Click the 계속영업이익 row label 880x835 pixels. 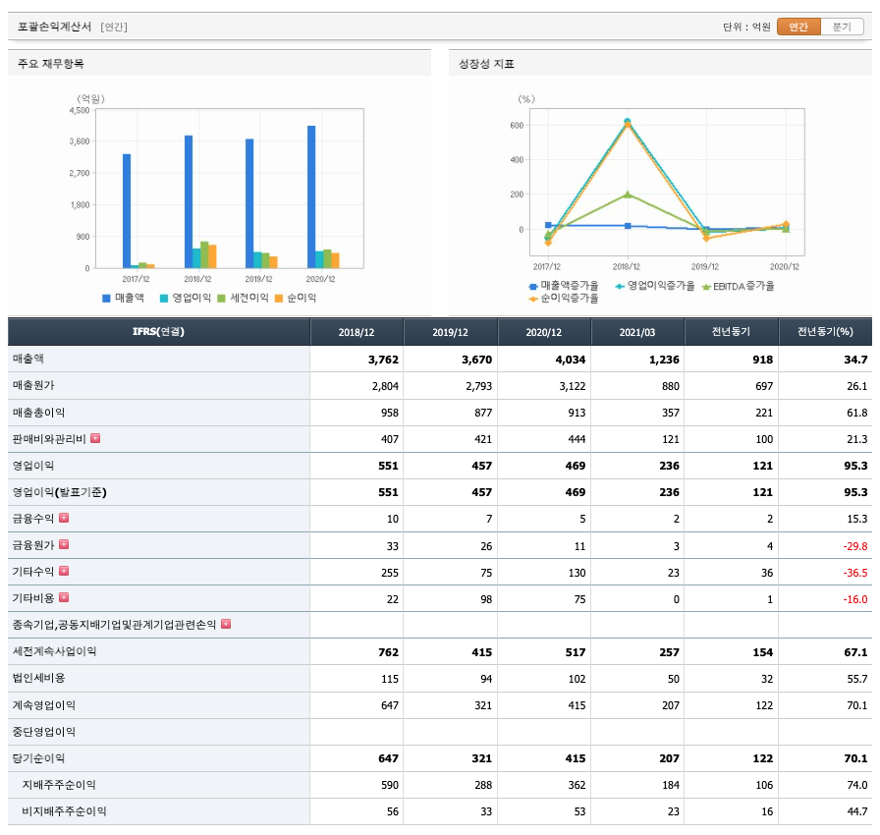[44, 704]
